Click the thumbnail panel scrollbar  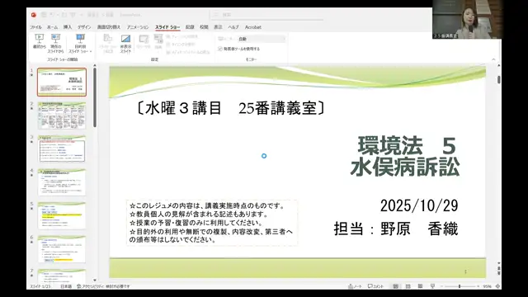point(95,97)
